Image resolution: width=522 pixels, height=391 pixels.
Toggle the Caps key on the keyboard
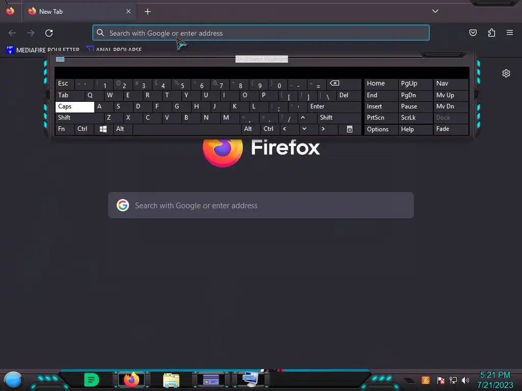[x=74, y=107]
